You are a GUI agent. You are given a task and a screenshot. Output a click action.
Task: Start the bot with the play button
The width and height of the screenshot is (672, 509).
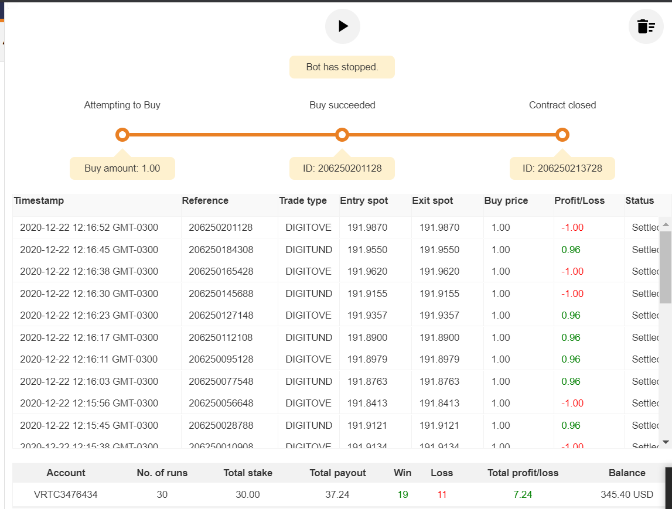(x=342, y=26)
